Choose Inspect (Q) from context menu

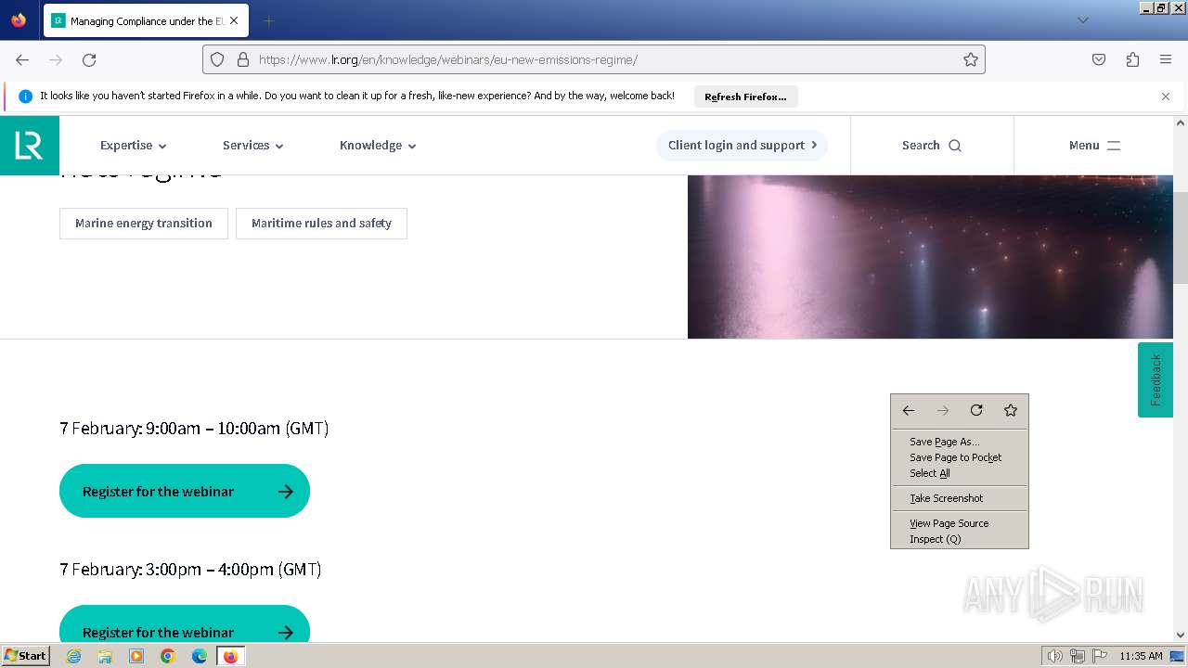[x=960, y=539]
